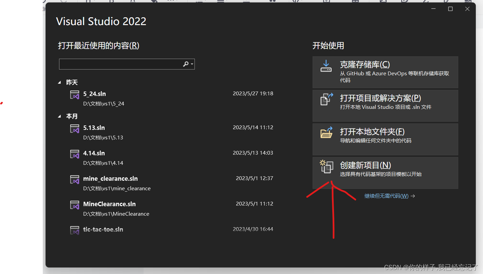Click the timestamp 2023/5/1 12:37

(x=255, y=178)
